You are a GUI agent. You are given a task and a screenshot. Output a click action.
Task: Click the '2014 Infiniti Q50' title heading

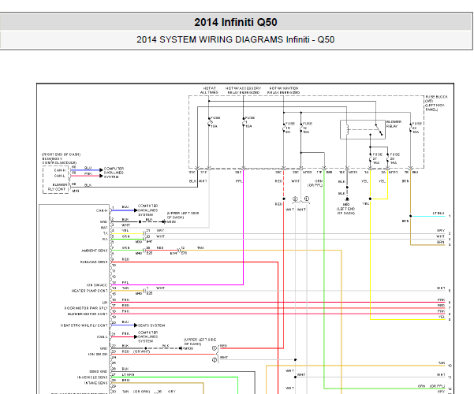pyautogui.click(x=236, y=22)
